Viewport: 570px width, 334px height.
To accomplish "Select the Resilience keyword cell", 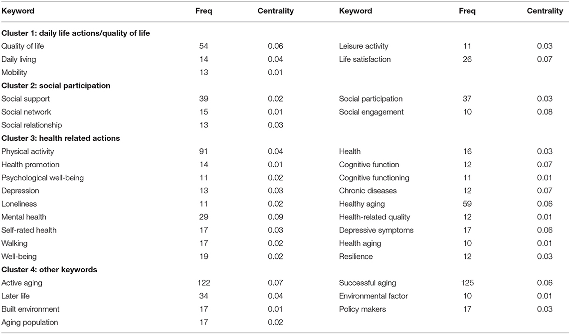I will 356,257.
